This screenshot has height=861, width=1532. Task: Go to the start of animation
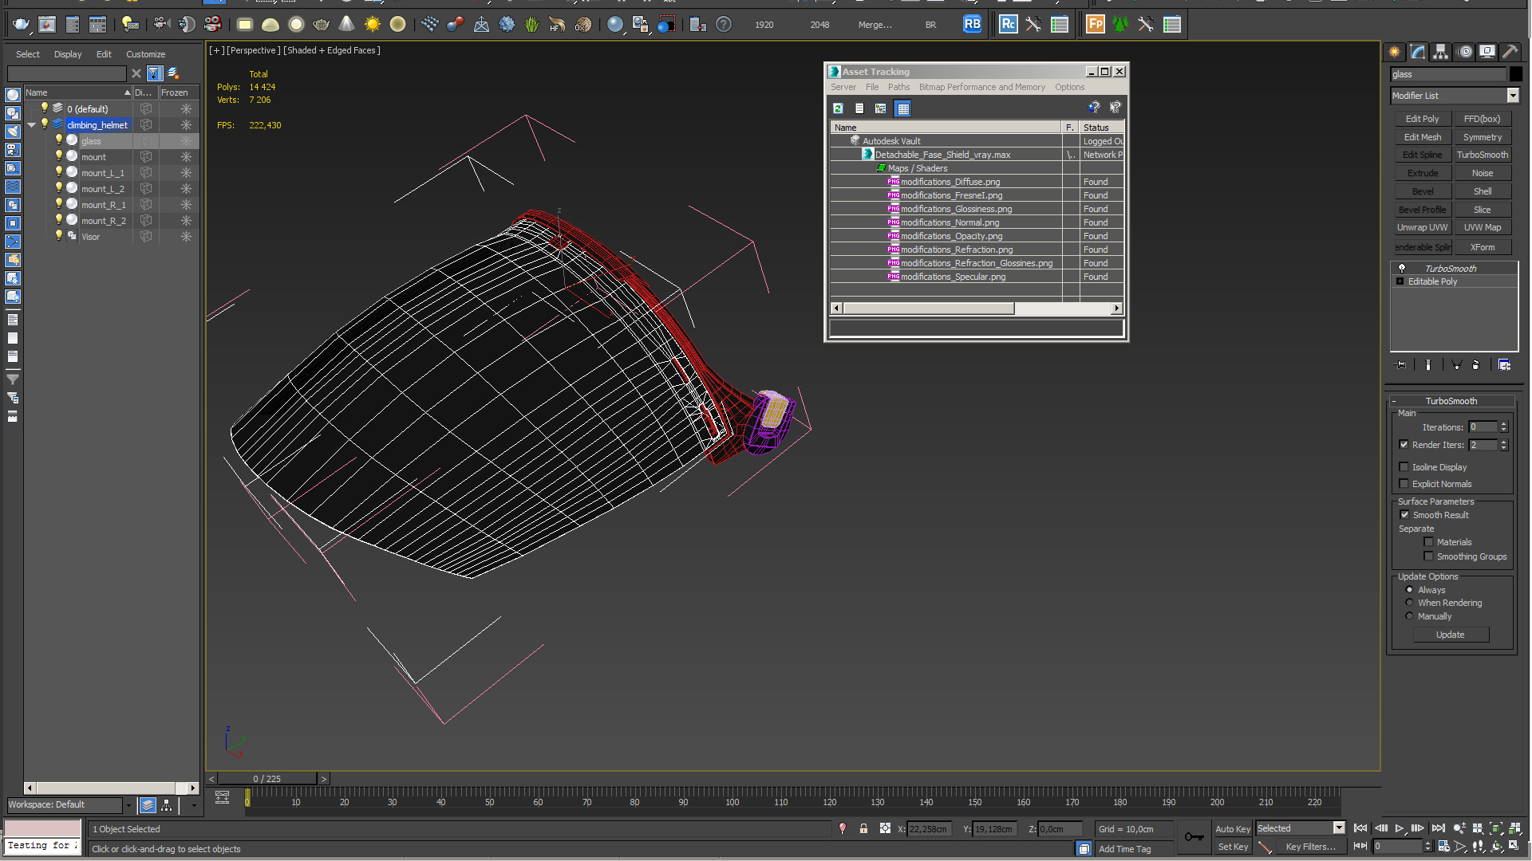pos(1360,829)
